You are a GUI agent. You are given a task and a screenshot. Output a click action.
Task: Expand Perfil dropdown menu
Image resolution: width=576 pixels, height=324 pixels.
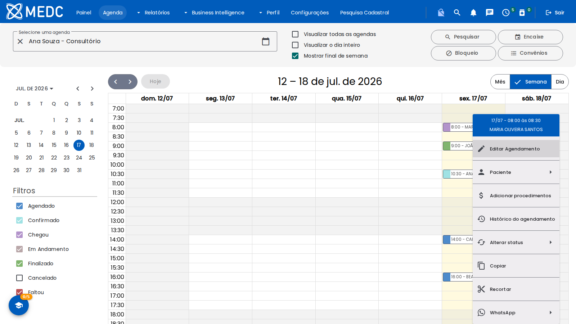click(x=269, y=13)
